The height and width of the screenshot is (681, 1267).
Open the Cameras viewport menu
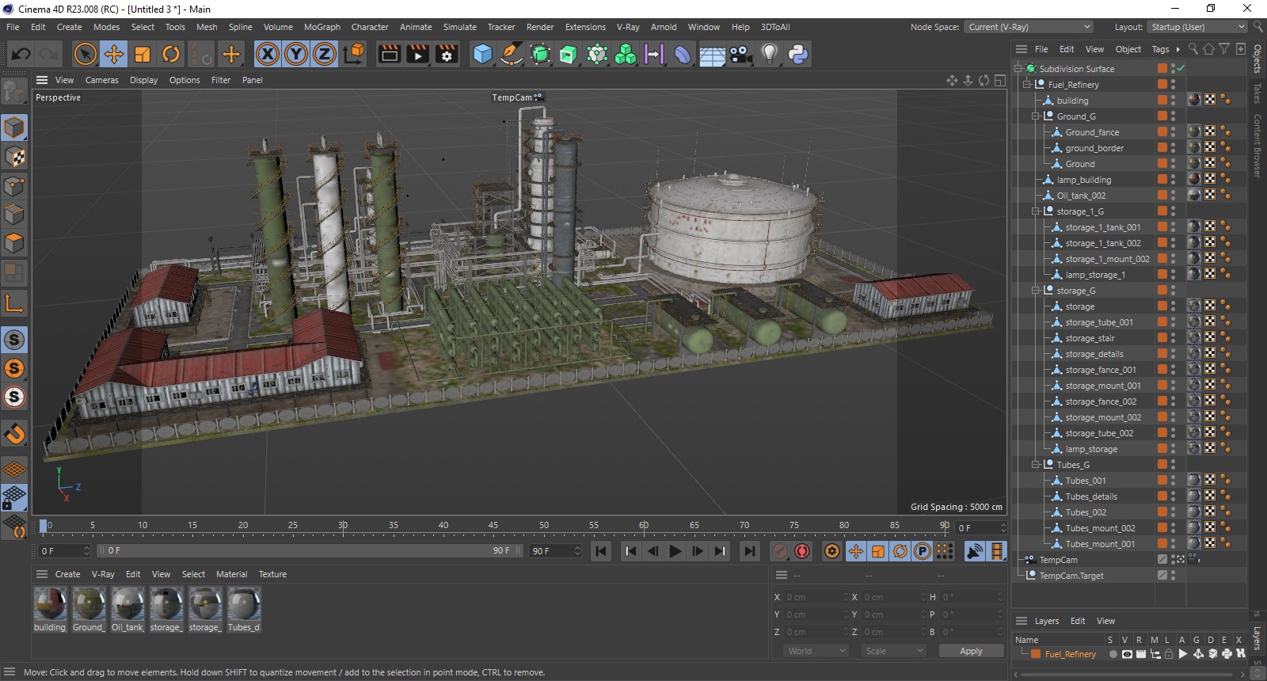tap(101, 80)
